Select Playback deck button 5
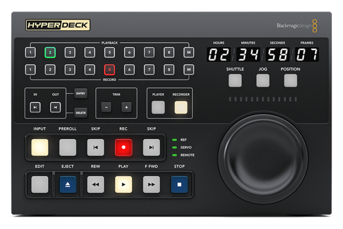 110,52
